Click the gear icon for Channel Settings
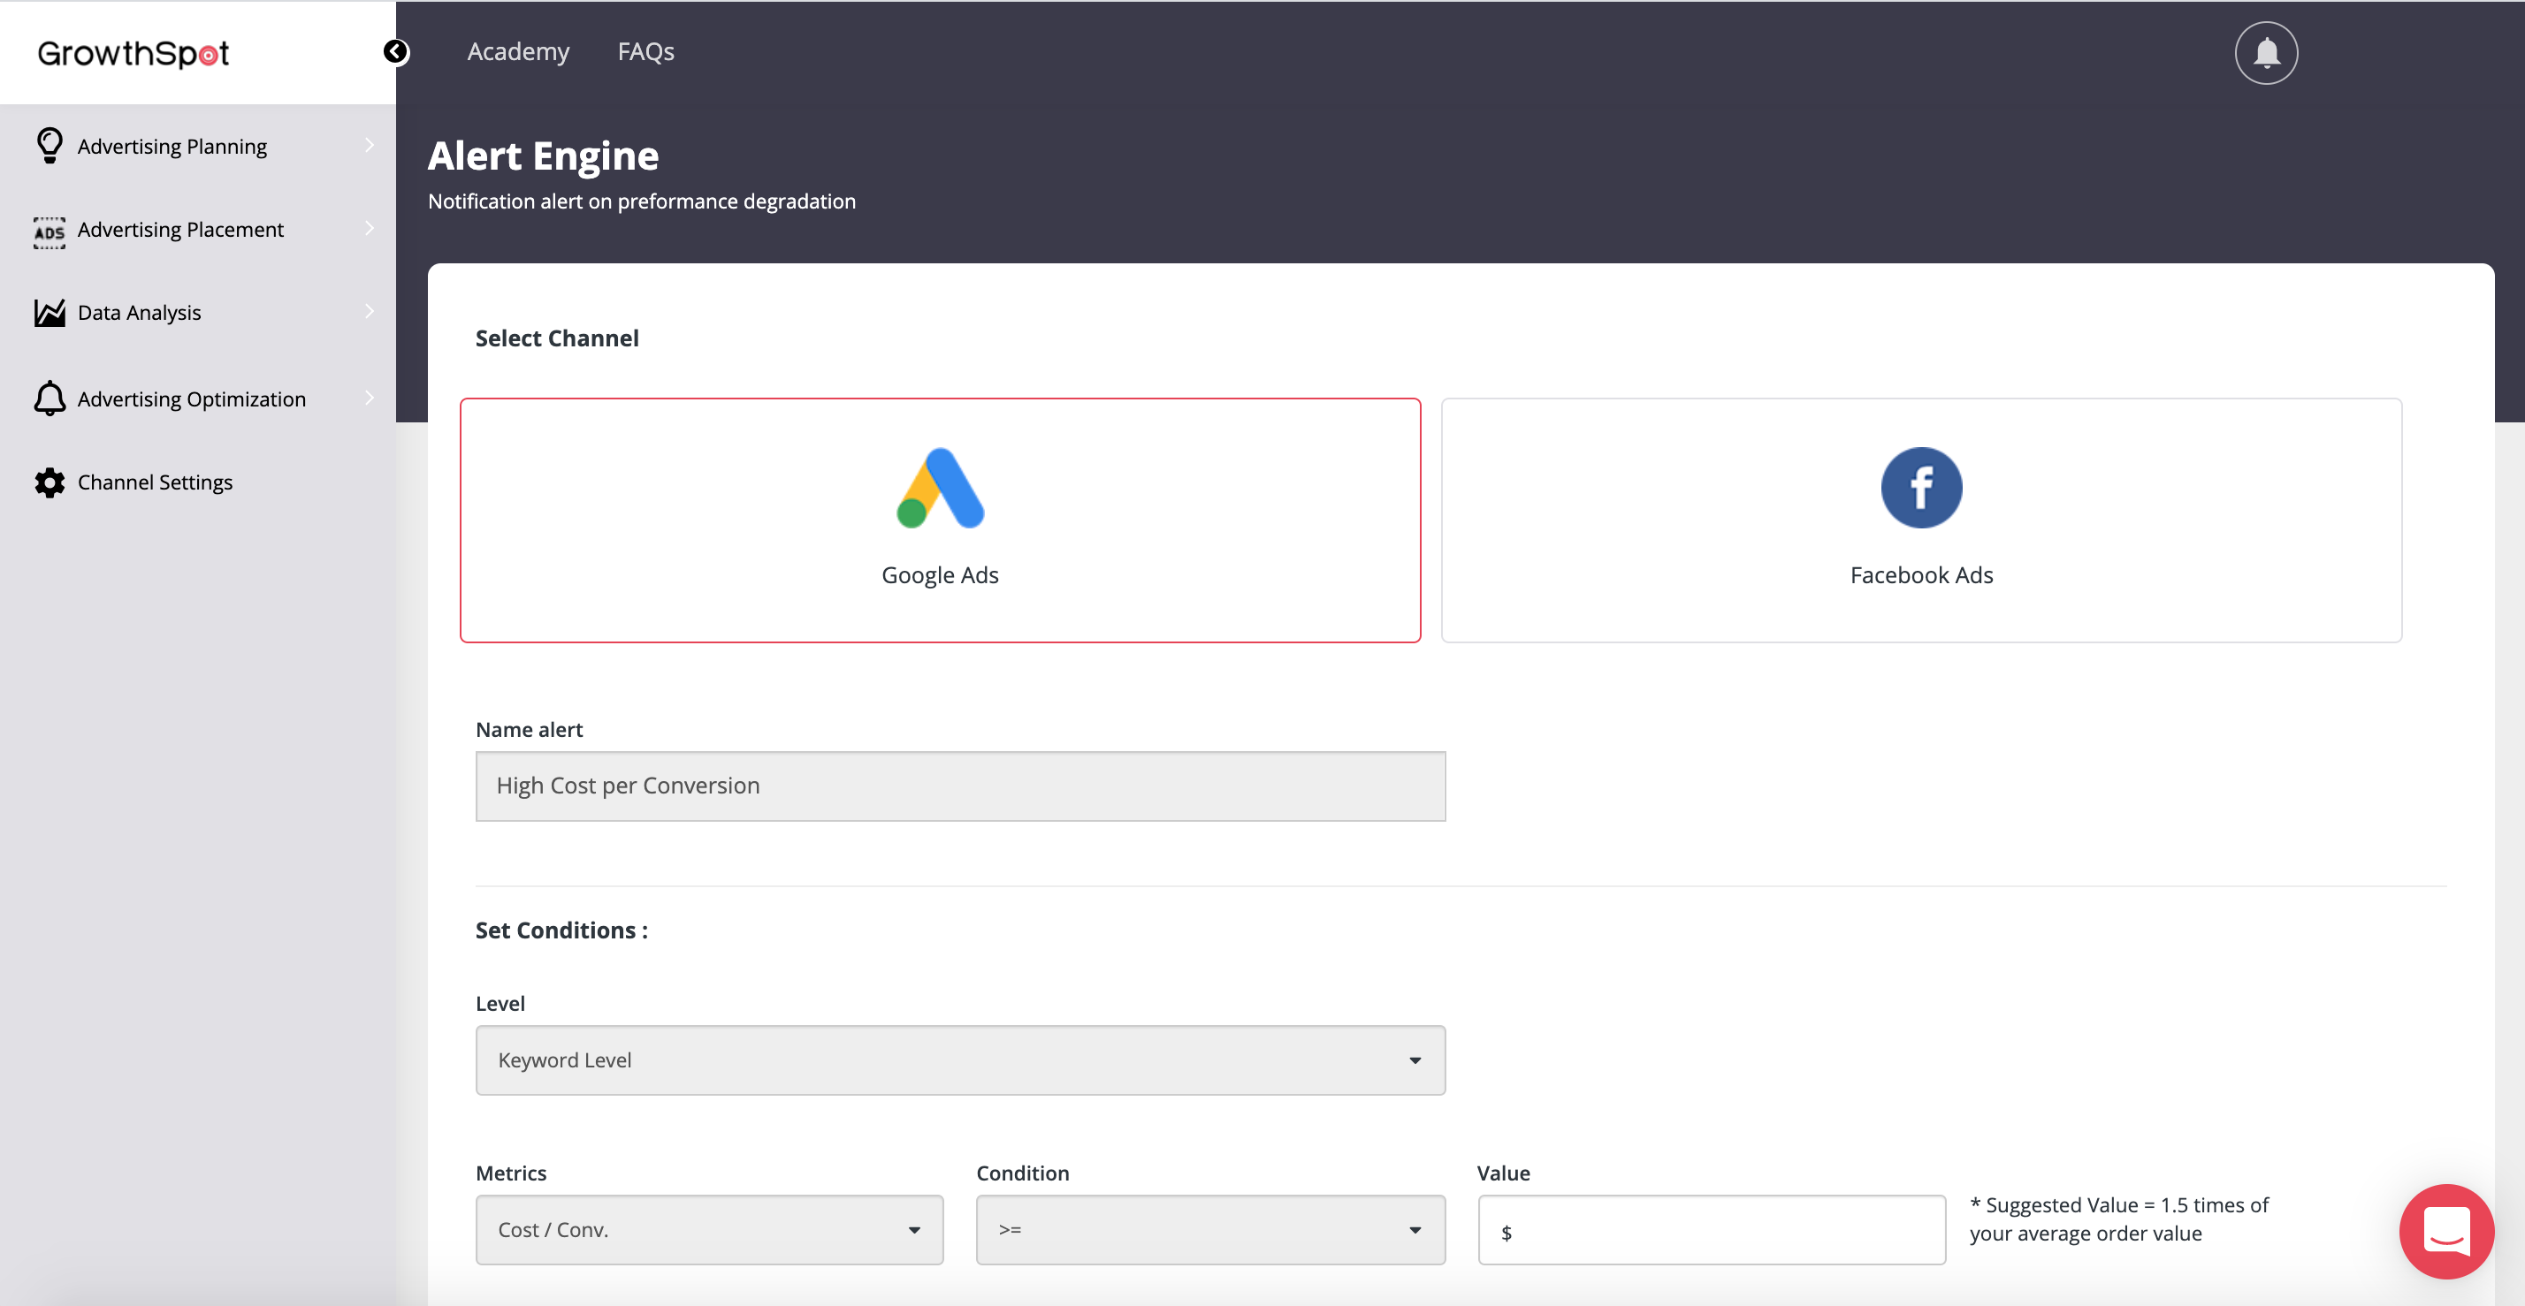This screenshot has height=1306, width=2525. [49, 482]
